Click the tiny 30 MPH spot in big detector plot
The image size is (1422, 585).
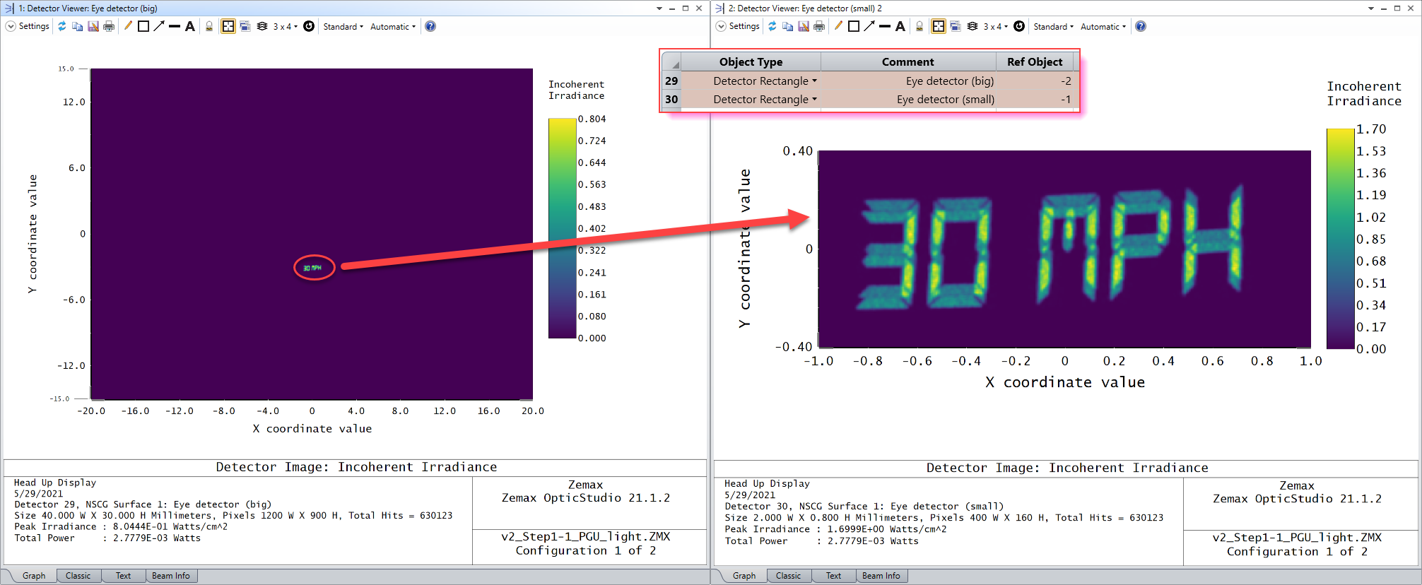[312, 268]
